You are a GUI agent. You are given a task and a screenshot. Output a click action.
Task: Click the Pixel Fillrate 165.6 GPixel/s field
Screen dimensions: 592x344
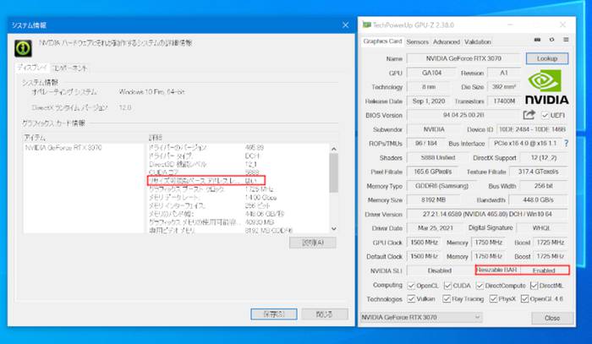432,172
